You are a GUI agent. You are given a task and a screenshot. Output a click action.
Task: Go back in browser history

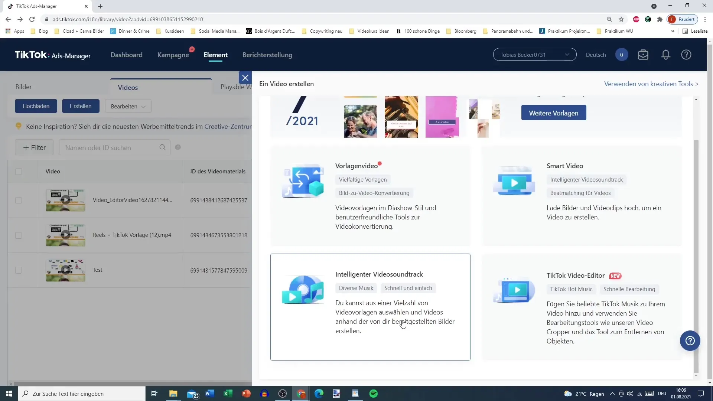pyautogui.click(x=8, y=19)
